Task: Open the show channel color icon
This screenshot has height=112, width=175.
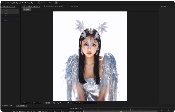Action: (x=58, y=103)
